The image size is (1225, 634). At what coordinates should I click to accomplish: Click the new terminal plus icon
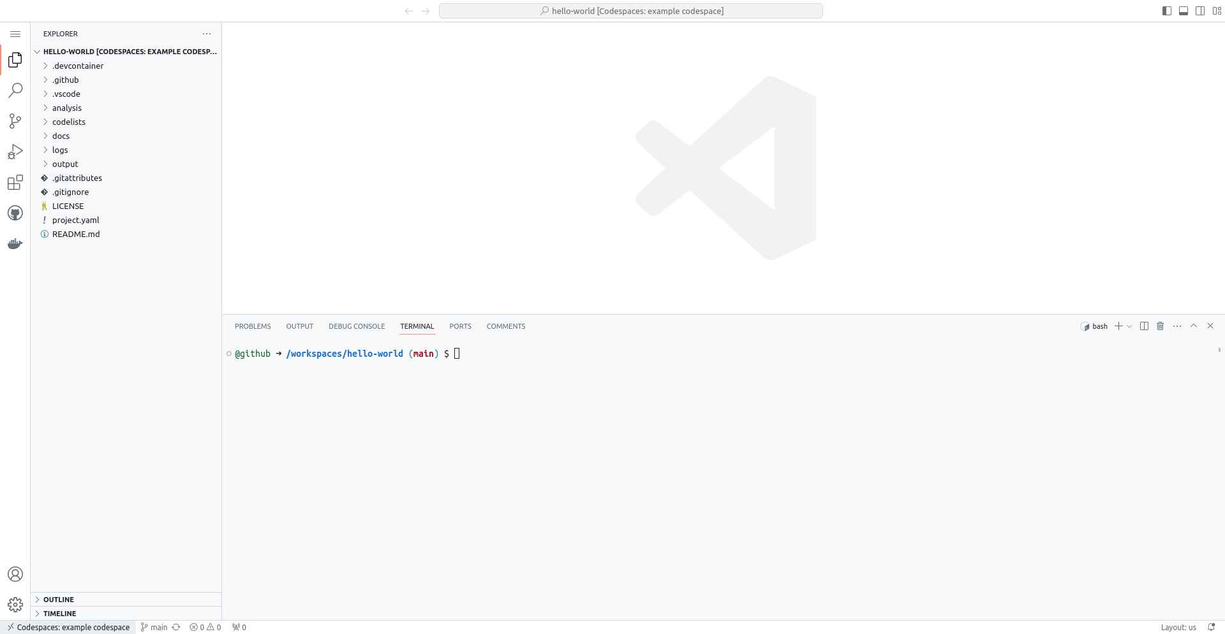click(1118, 326)
